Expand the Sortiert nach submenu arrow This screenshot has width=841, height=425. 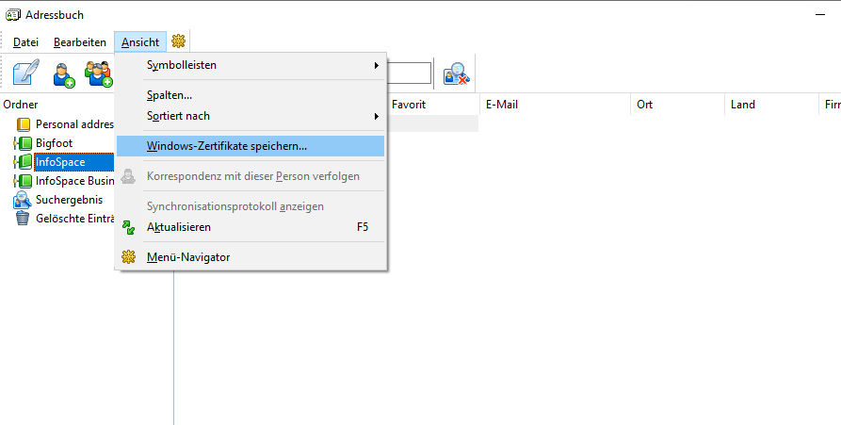click(x=377, y=117)
